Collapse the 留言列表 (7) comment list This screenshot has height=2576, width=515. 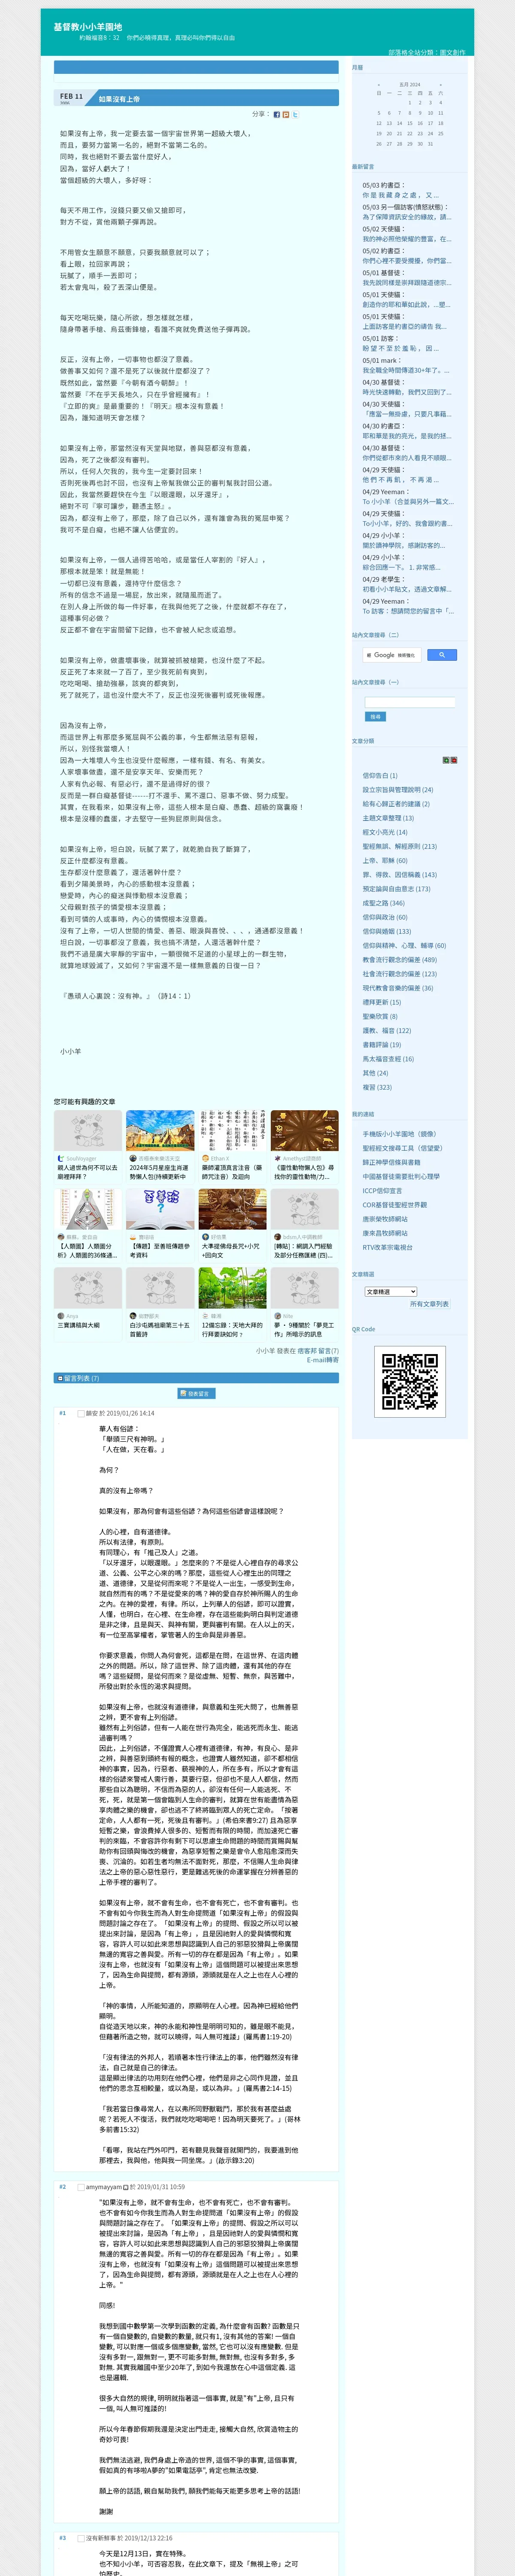[60, 1378]
